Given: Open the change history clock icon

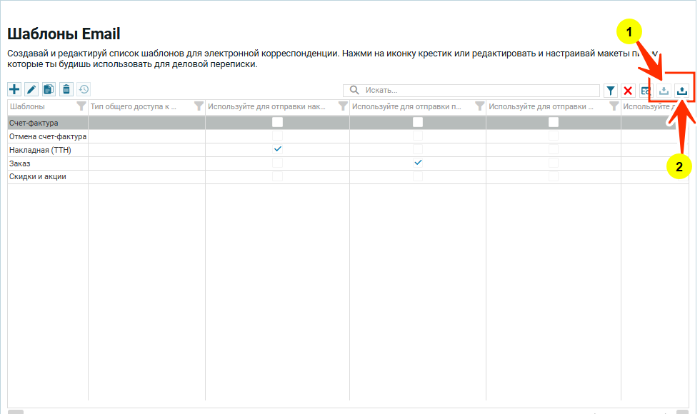Looking at the screenshot, I should tap(84, 89).
